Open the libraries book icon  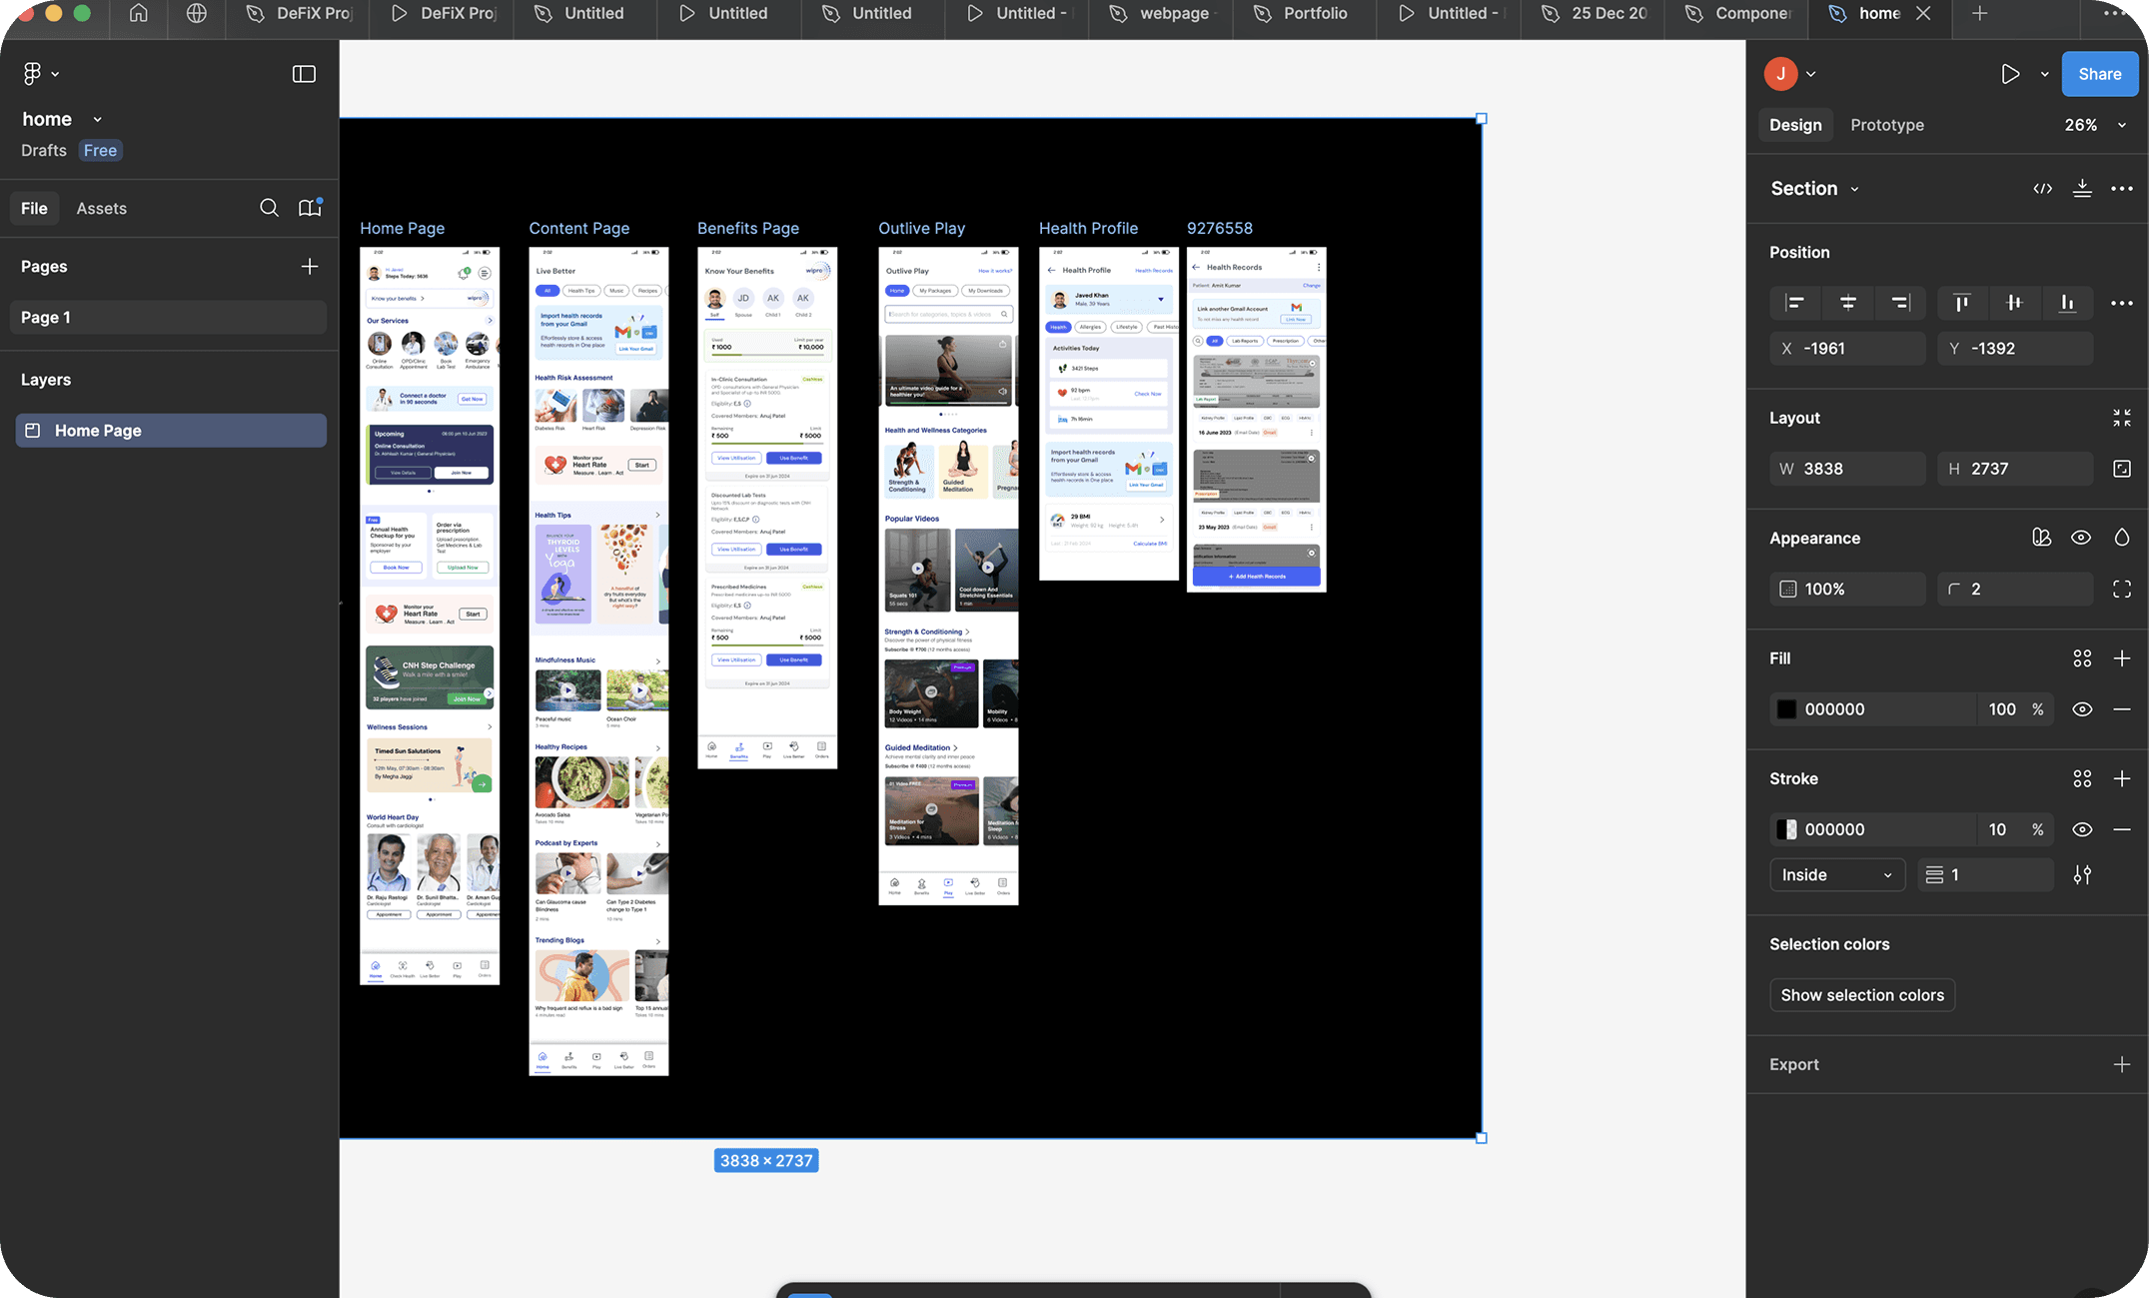(310, 208)
